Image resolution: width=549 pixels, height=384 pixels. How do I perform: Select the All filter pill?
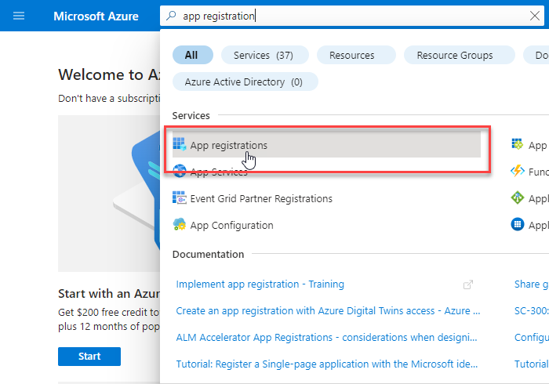pyautogui.click(x=191, y=55)
